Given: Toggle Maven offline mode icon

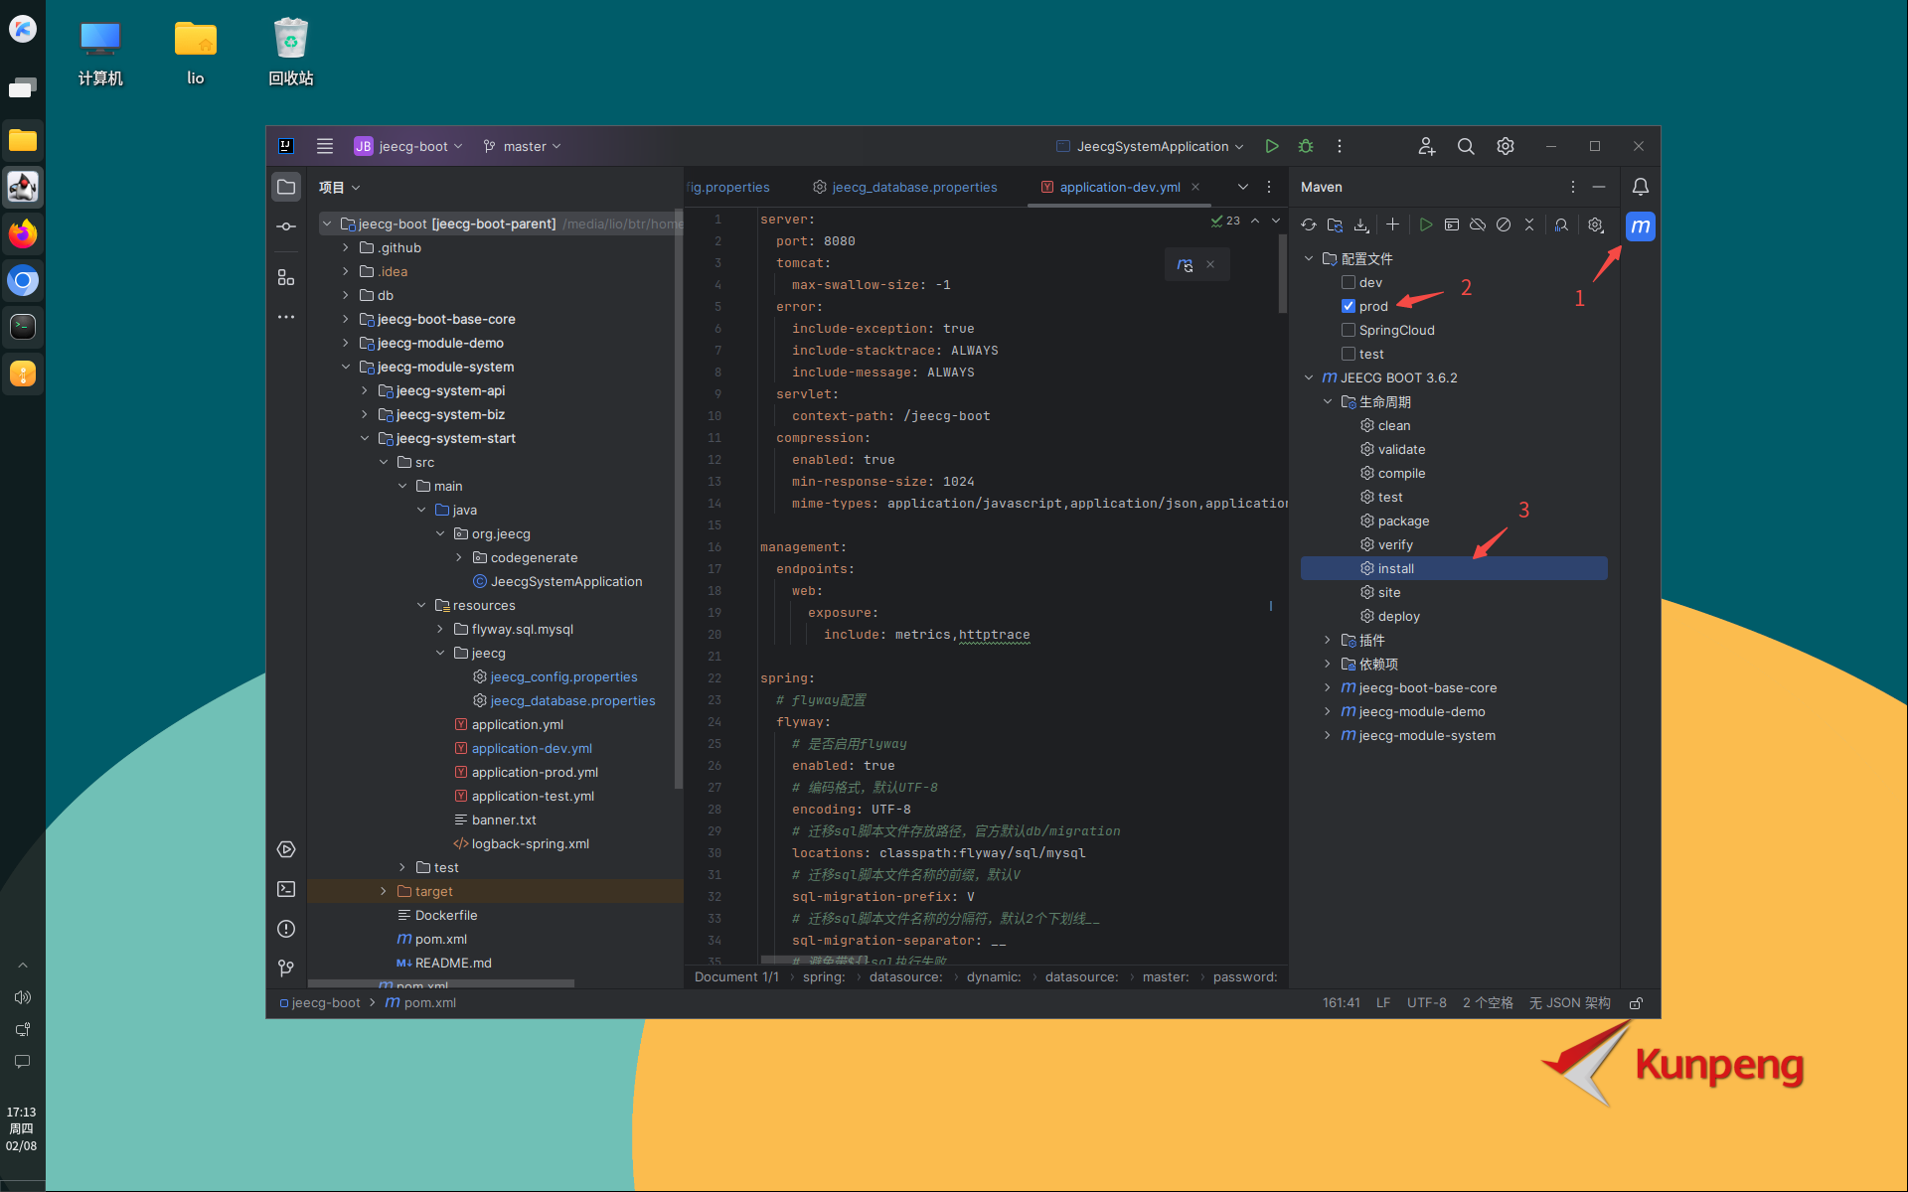Looking at the screenshot, I should 1478,224.
